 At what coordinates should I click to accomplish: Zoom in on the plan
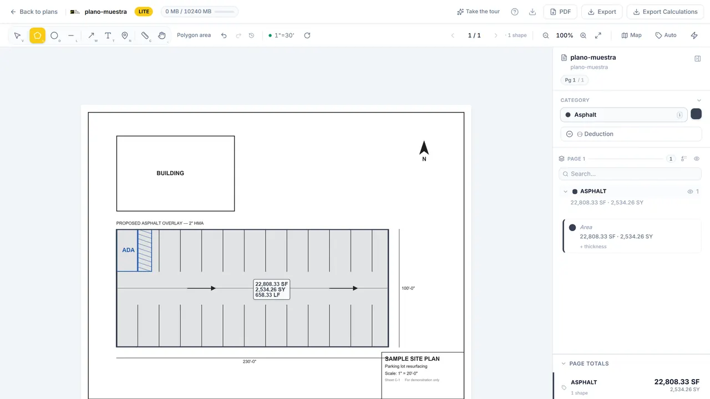(583, 35)
